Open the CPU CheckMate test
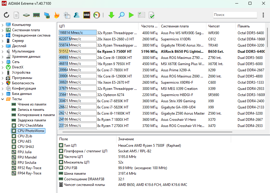The height and width of the screenshot is (193, 270). click(x=30, y=126)
